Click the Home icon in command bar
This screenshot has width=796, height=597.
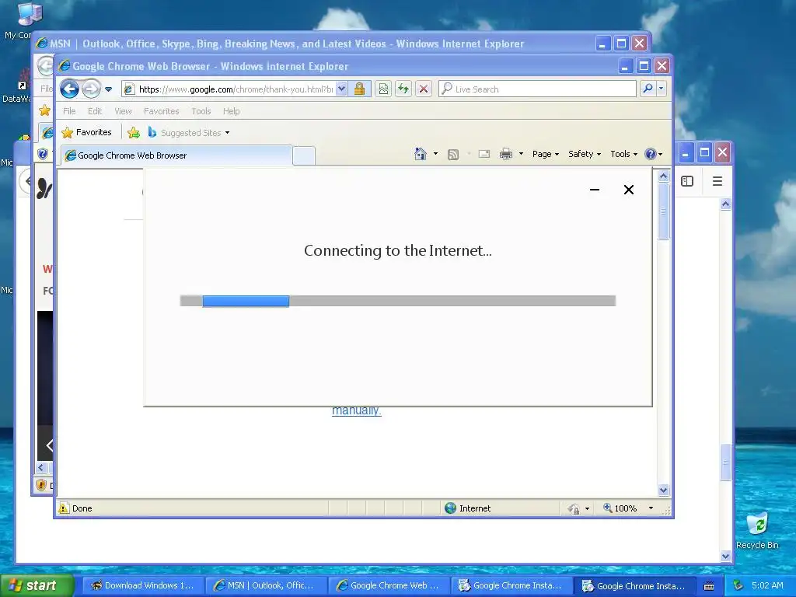(x=421, y=154)
